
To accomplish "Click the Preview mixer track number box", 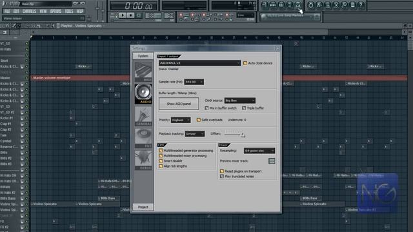I will (272, 161).
